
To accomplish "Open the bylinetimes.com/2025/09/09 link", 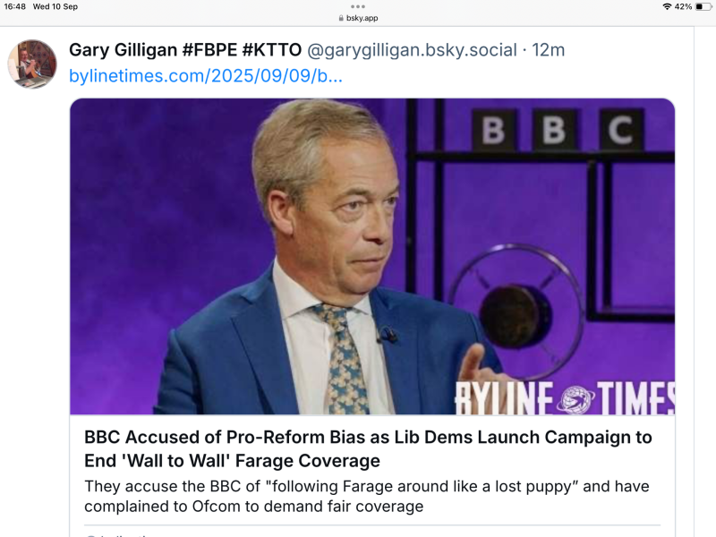I will pyautogui.click(x=206, y=76).
